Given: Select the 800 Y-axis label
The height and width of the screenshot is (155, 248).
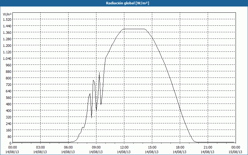Looking at the screenshot, I should (9, 78).
